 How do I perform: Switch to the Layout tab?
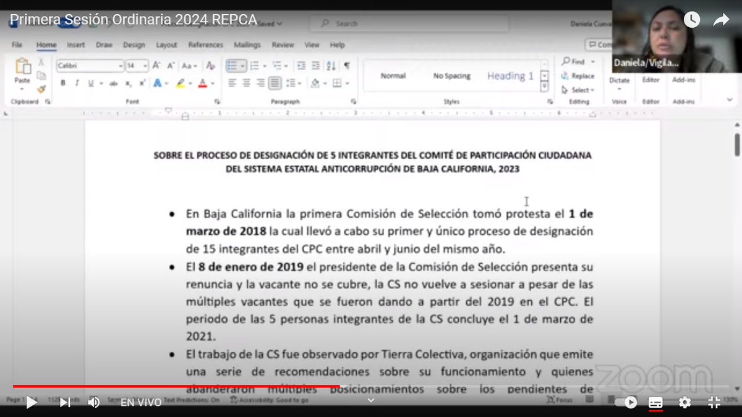pos(166,45)
